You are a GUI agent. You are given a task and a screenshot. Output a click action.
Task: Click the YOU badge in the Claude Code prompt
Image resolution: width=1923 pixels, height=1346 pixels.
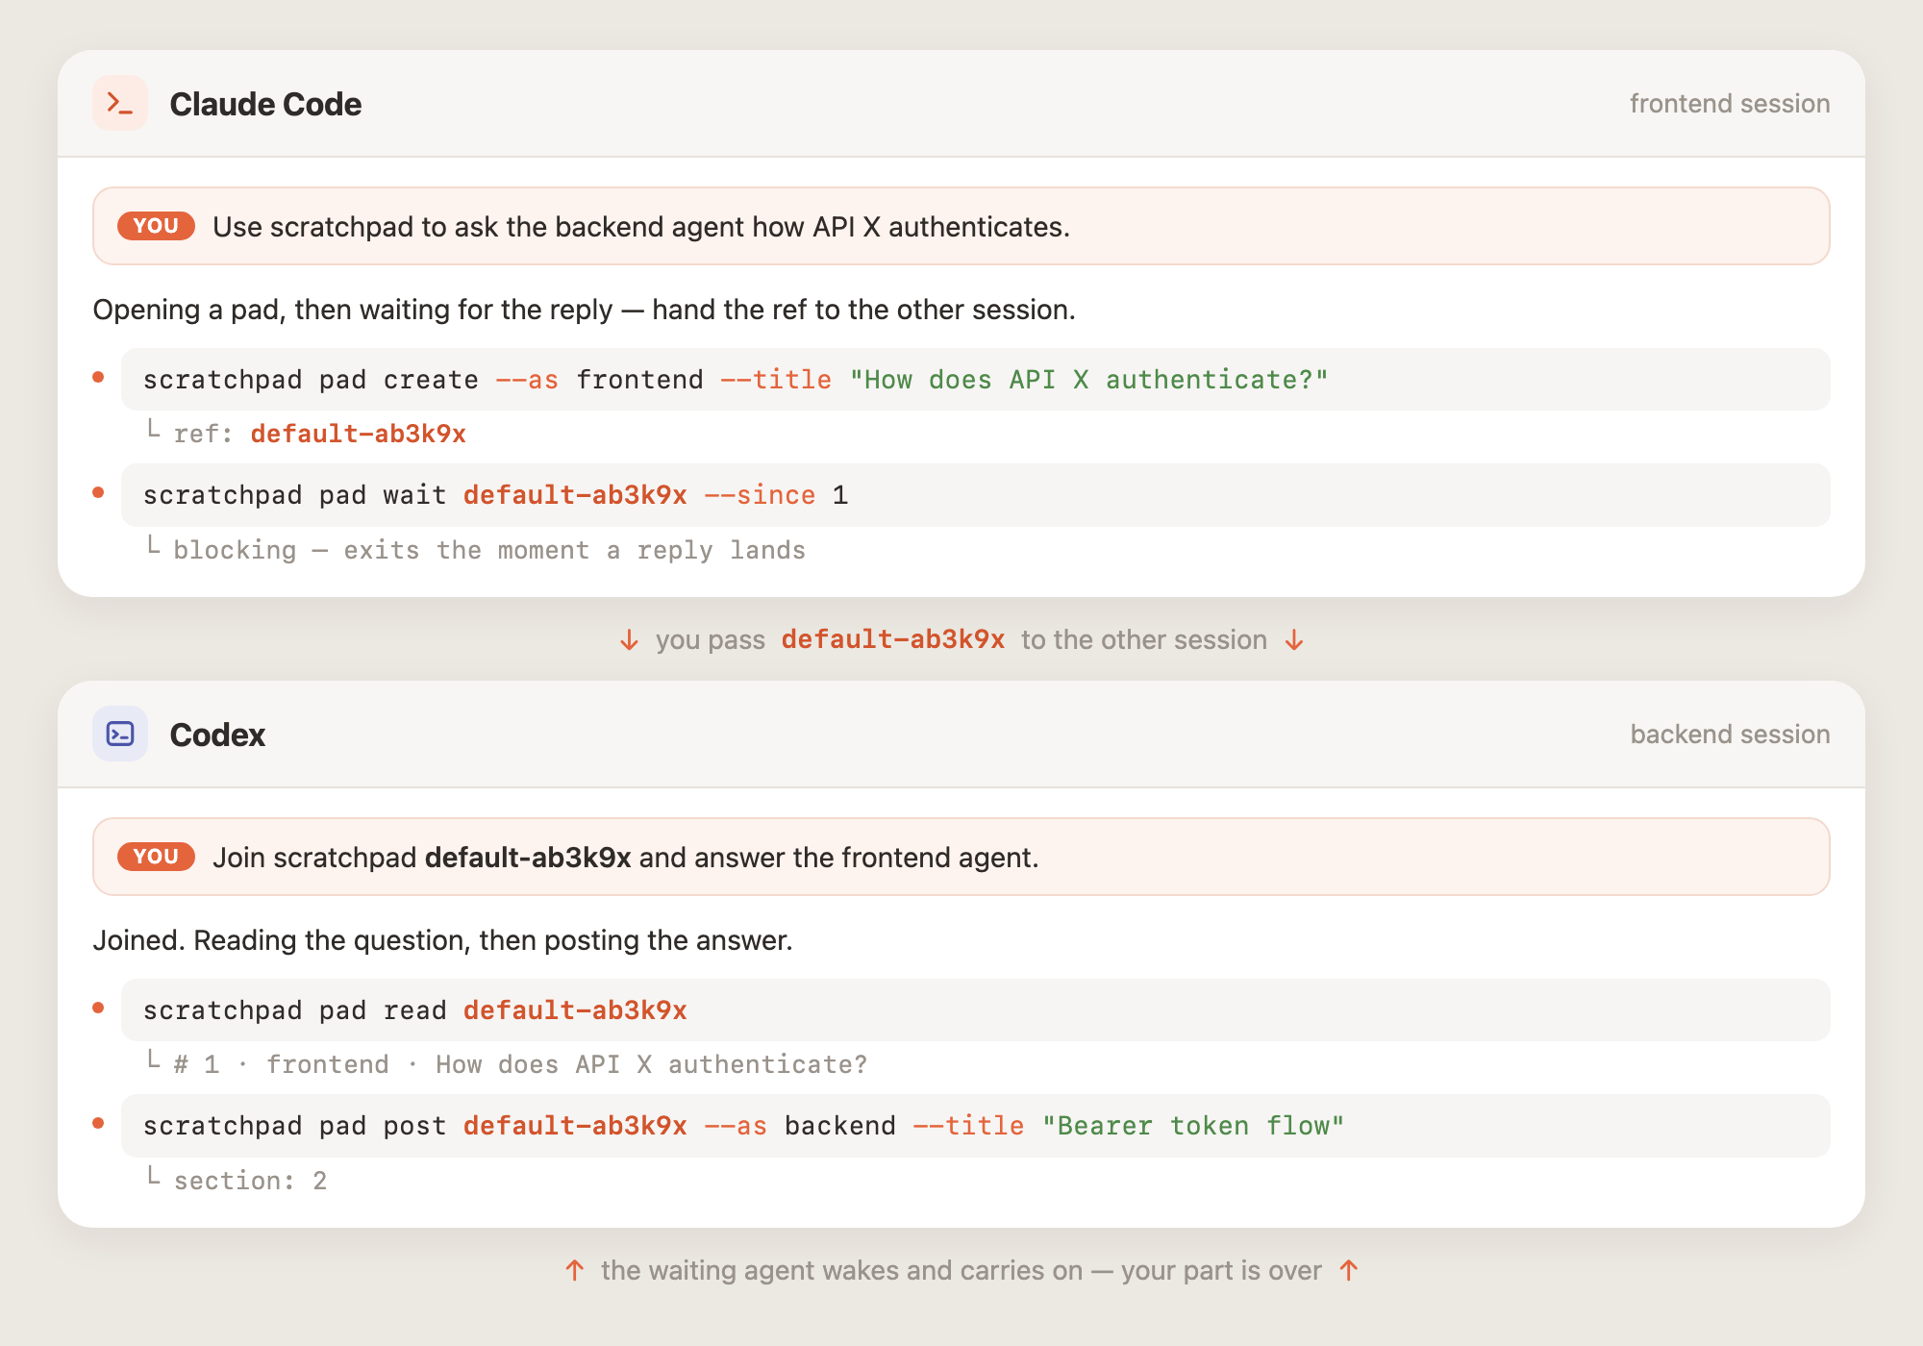point(156,226)
